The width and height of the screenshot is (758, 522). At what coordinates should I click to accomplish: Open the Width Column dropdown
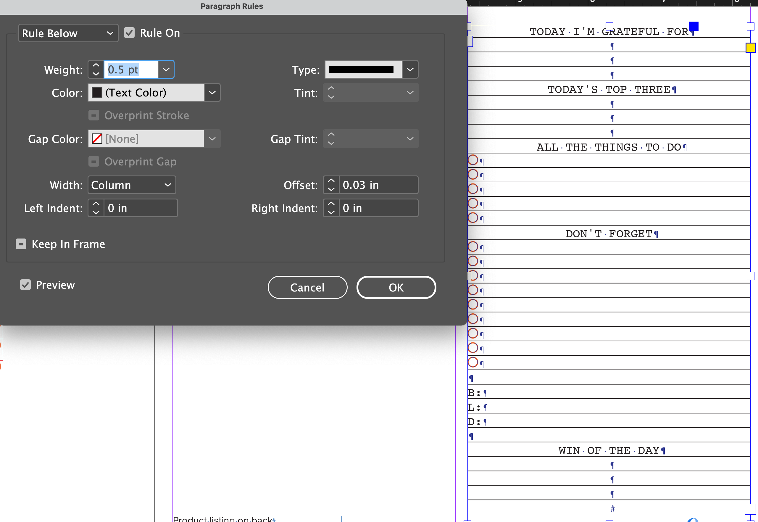coord(131,185)
